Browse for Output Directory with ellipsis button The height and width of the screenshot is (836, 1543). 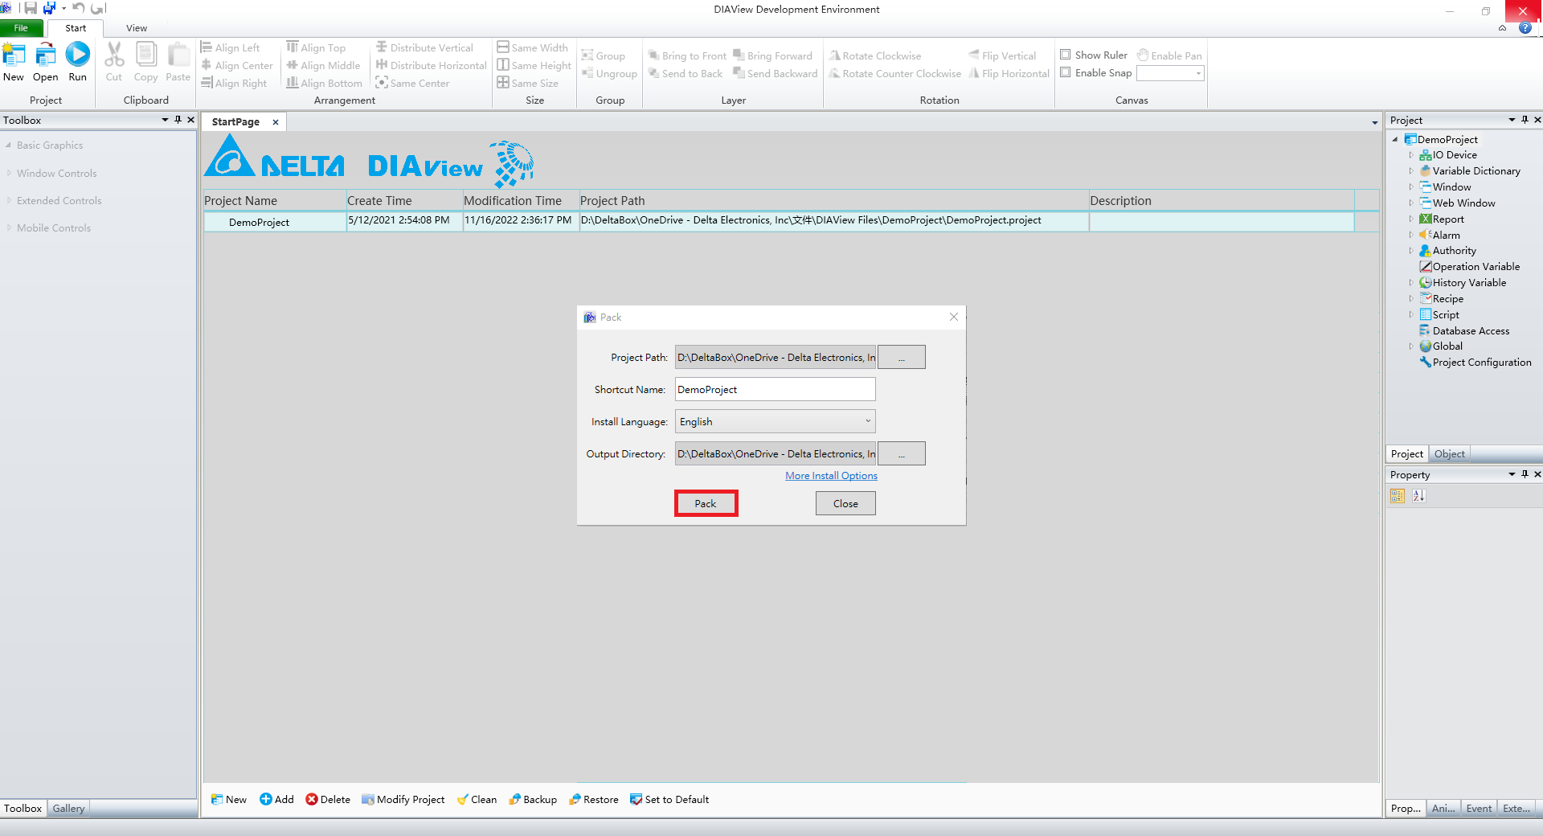coord(902,453)
